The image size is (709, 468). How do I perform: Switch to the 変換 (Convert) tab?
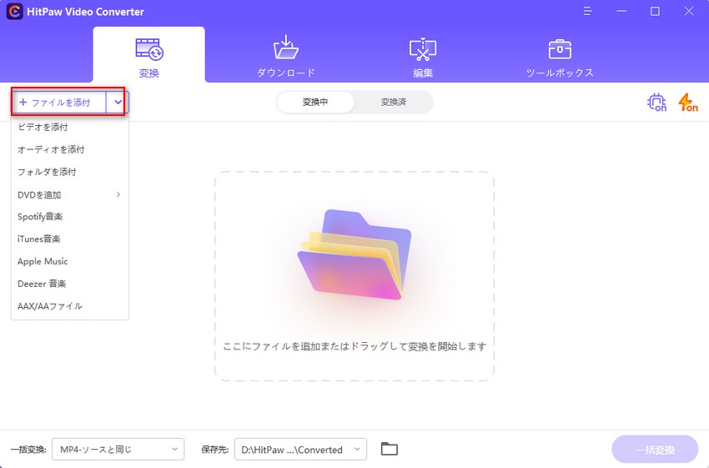148,55
